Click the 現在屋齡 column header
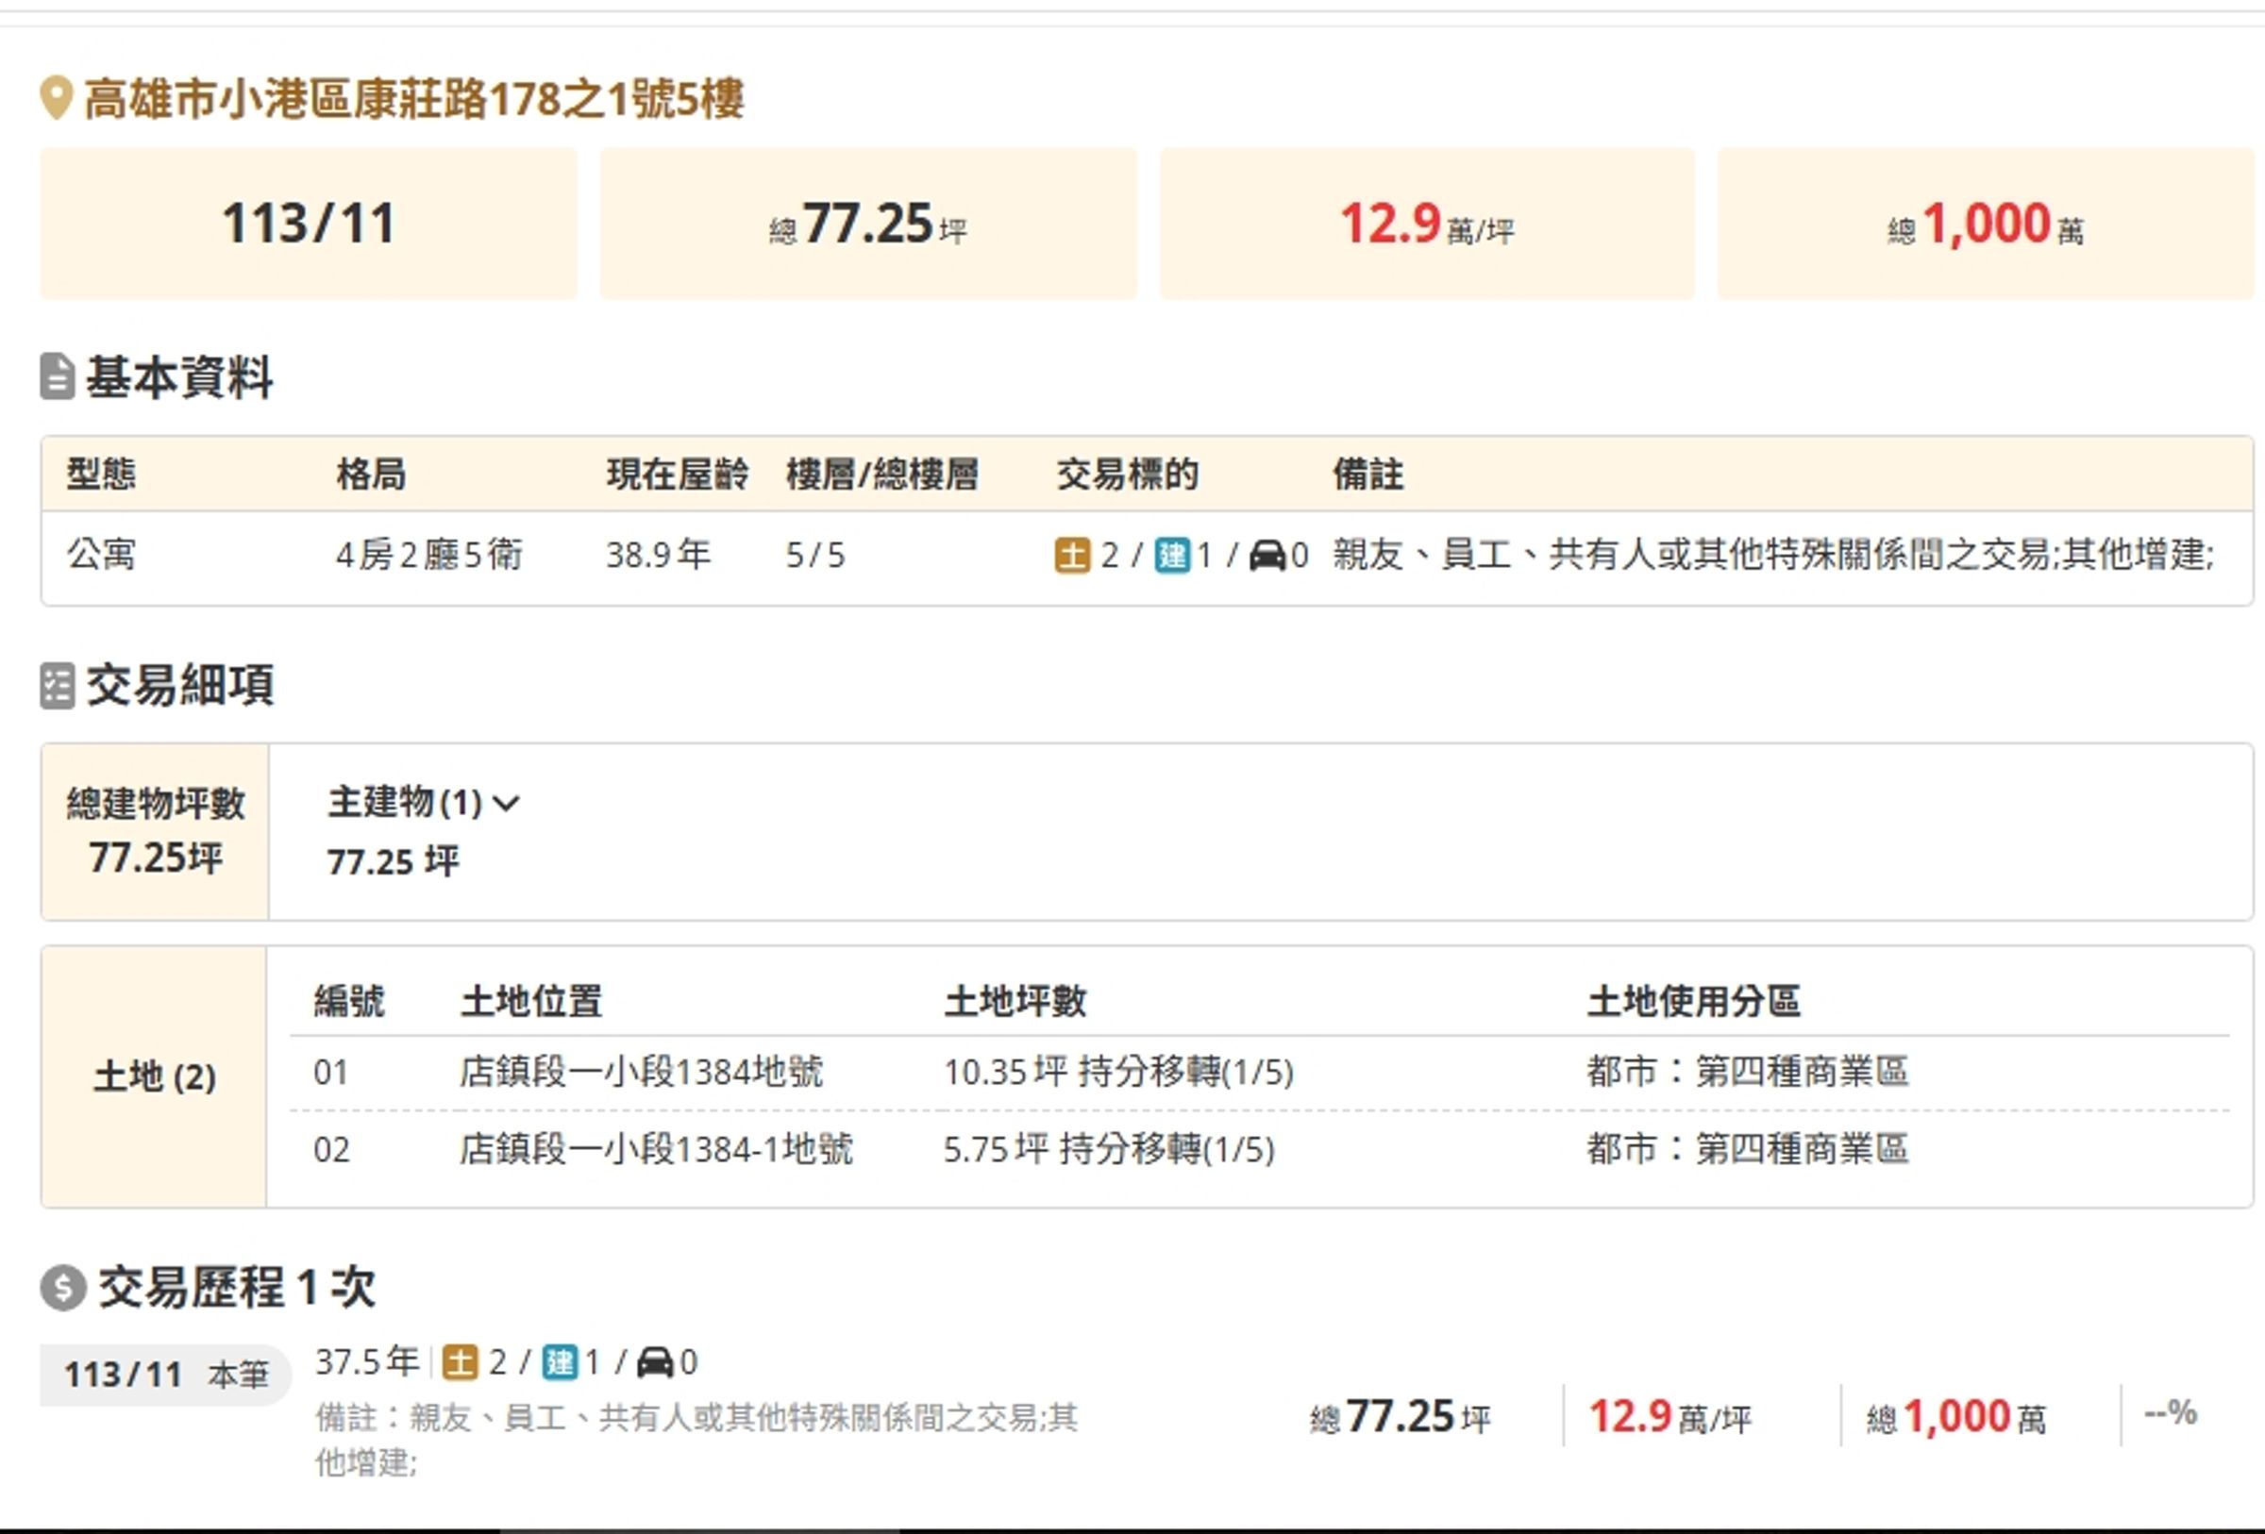2265x1534 pixels. pos(678,475)
